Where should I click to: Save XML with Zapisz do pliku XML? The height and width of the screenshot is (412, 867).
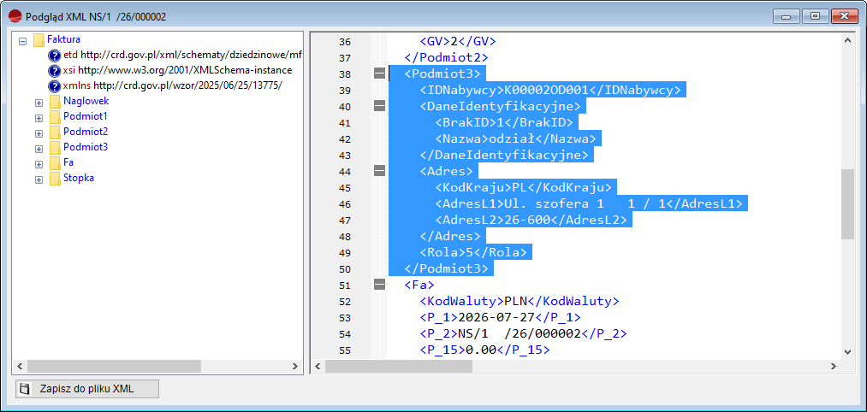click(86, 389)
